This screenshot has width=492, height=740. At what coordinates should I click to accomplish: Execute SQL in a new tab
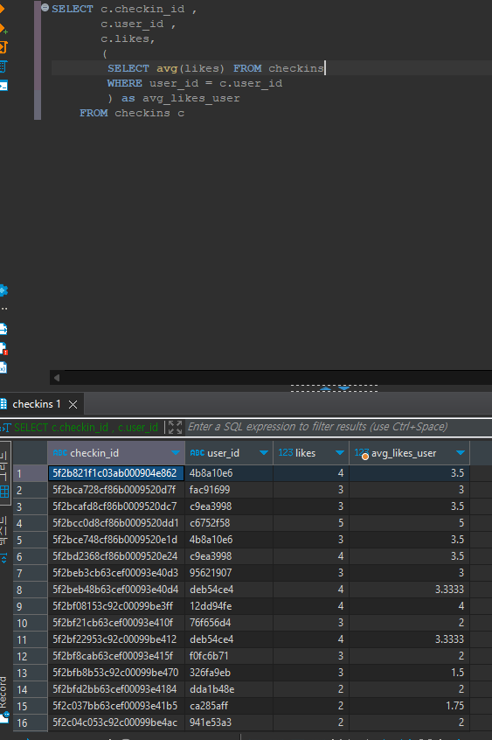(3, 28)
